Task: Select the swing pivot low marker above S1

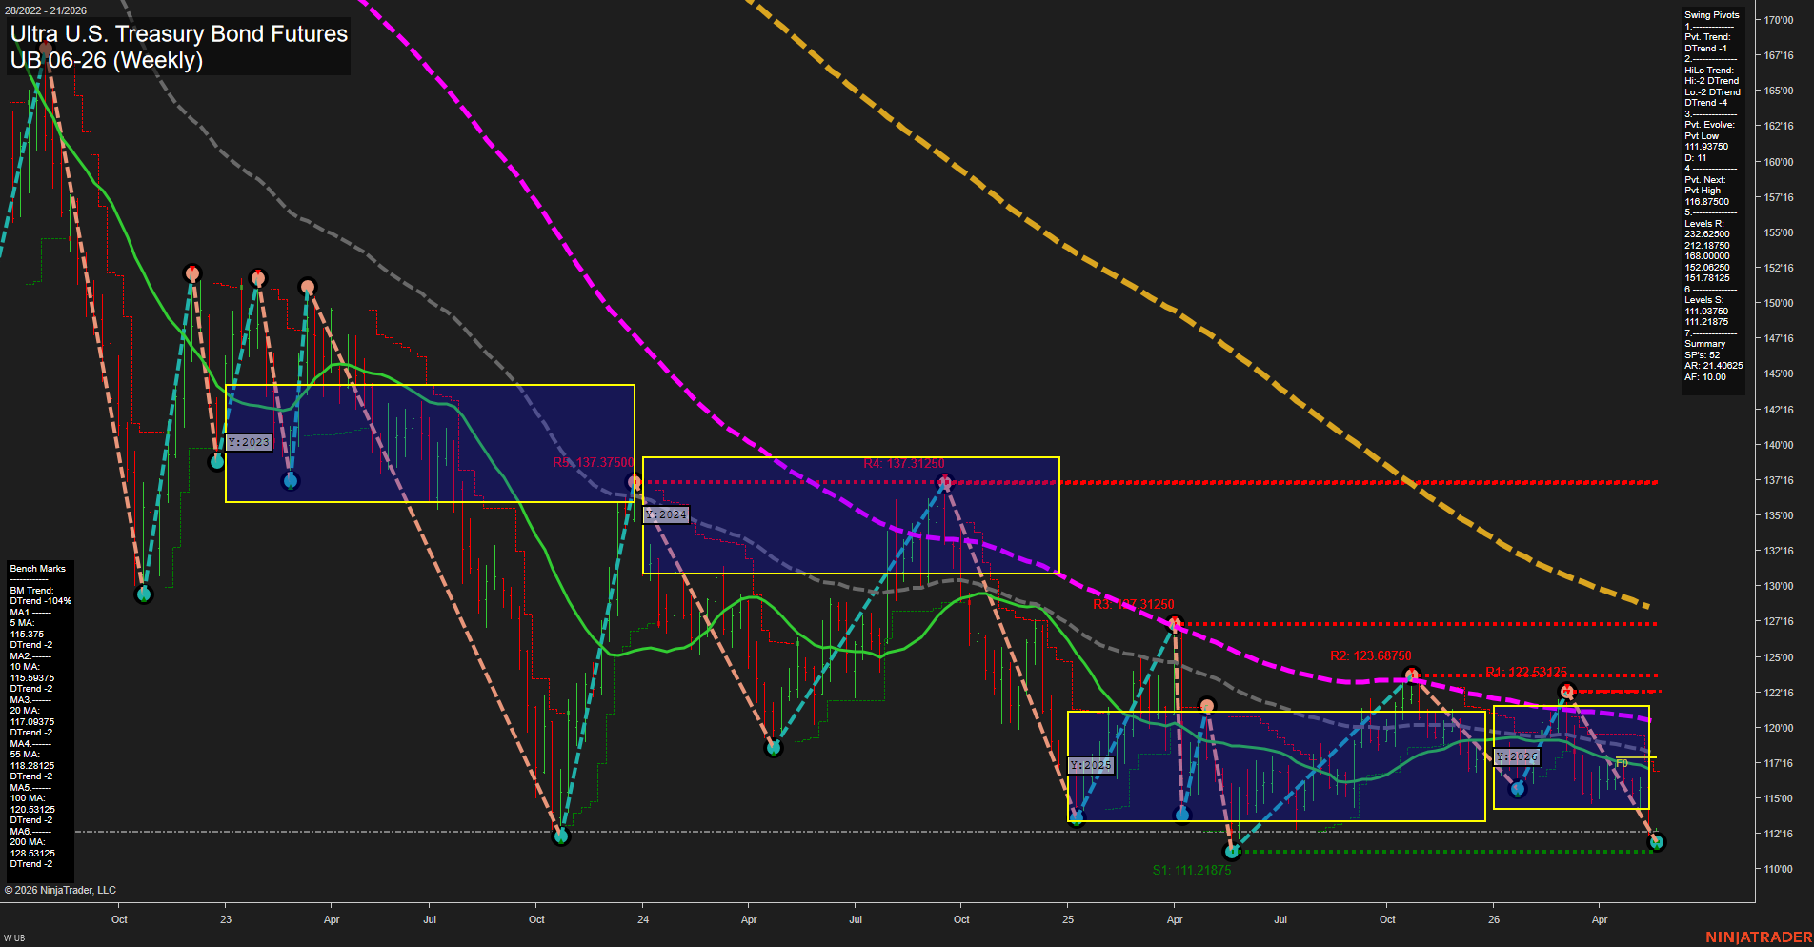Action: tap(1232, 851)
